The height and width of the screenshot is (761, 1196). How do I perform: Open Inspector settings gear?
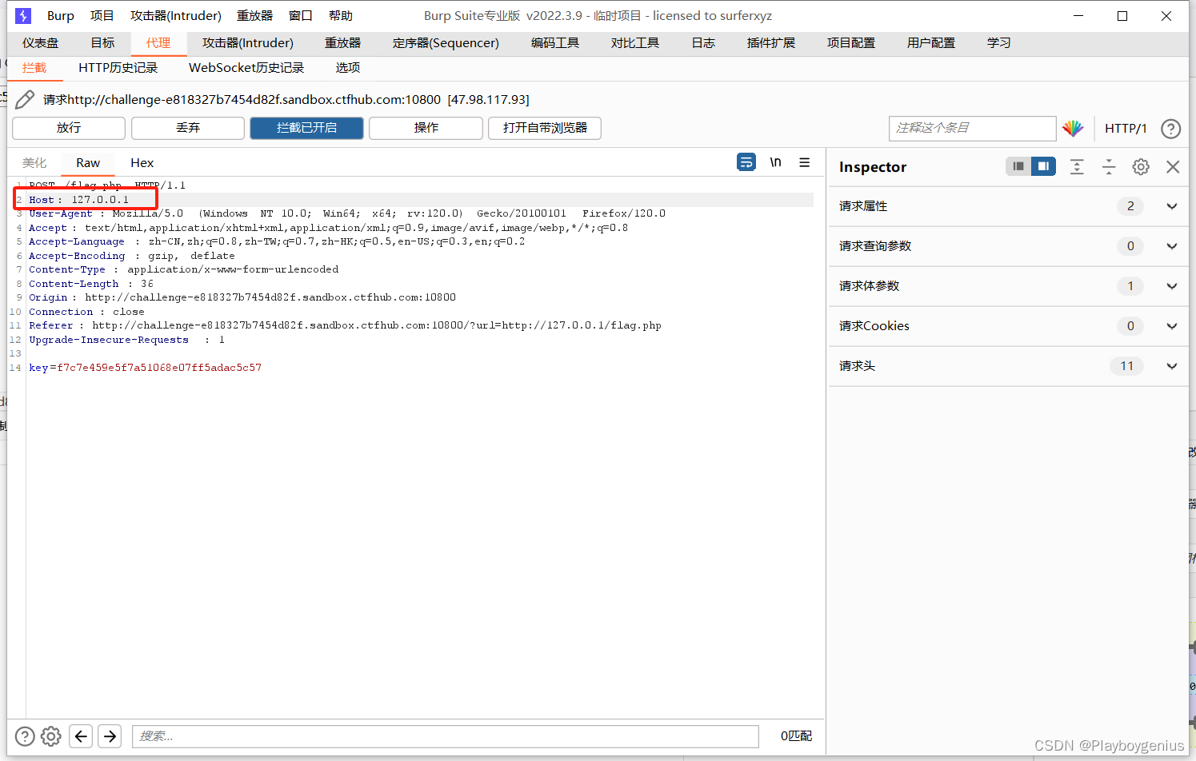point(1141,166)
